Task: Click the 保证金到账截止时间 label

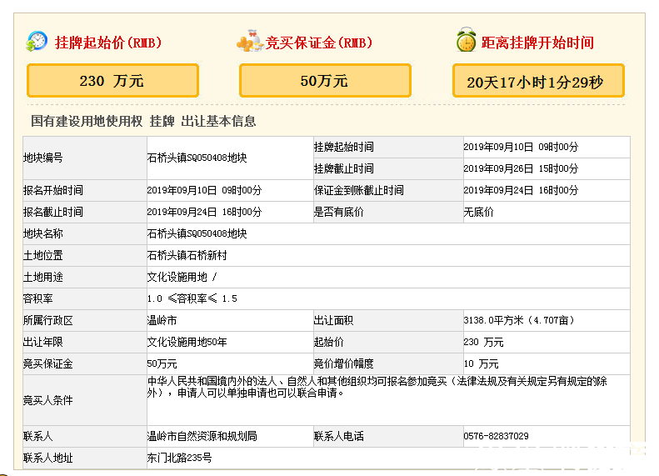Action: click(358, 190)
